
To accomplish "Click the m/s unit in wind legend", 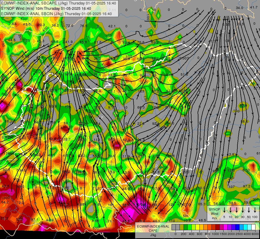I will (214, 218).
